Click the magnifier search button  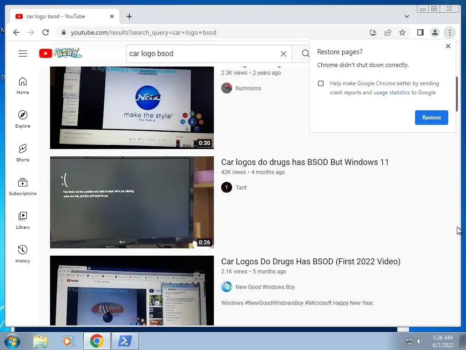click(305, 54)
